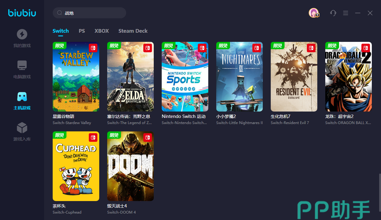Click the 毁灭战士4 title

pyautogui.click(x=117, y=206)
